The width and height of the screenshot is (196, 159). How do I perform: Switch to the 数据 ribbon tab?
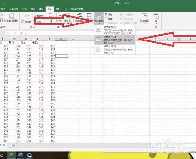[x=33, y=9]
